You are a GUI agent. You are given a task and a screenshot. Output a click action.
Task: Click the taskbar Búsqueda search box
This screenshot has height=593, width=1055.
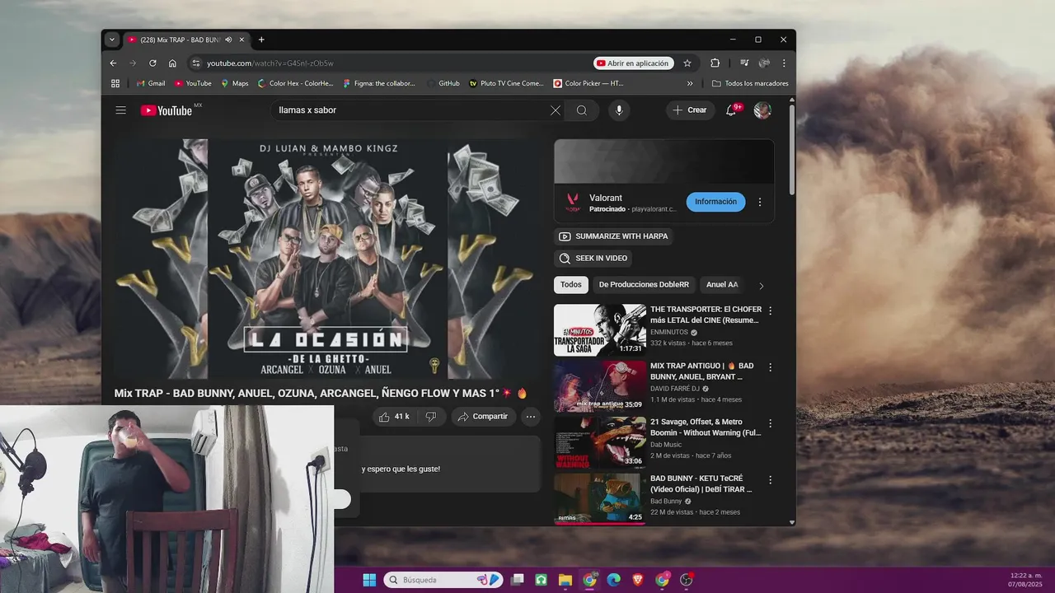pyautogui.click(x=443, y=580)
